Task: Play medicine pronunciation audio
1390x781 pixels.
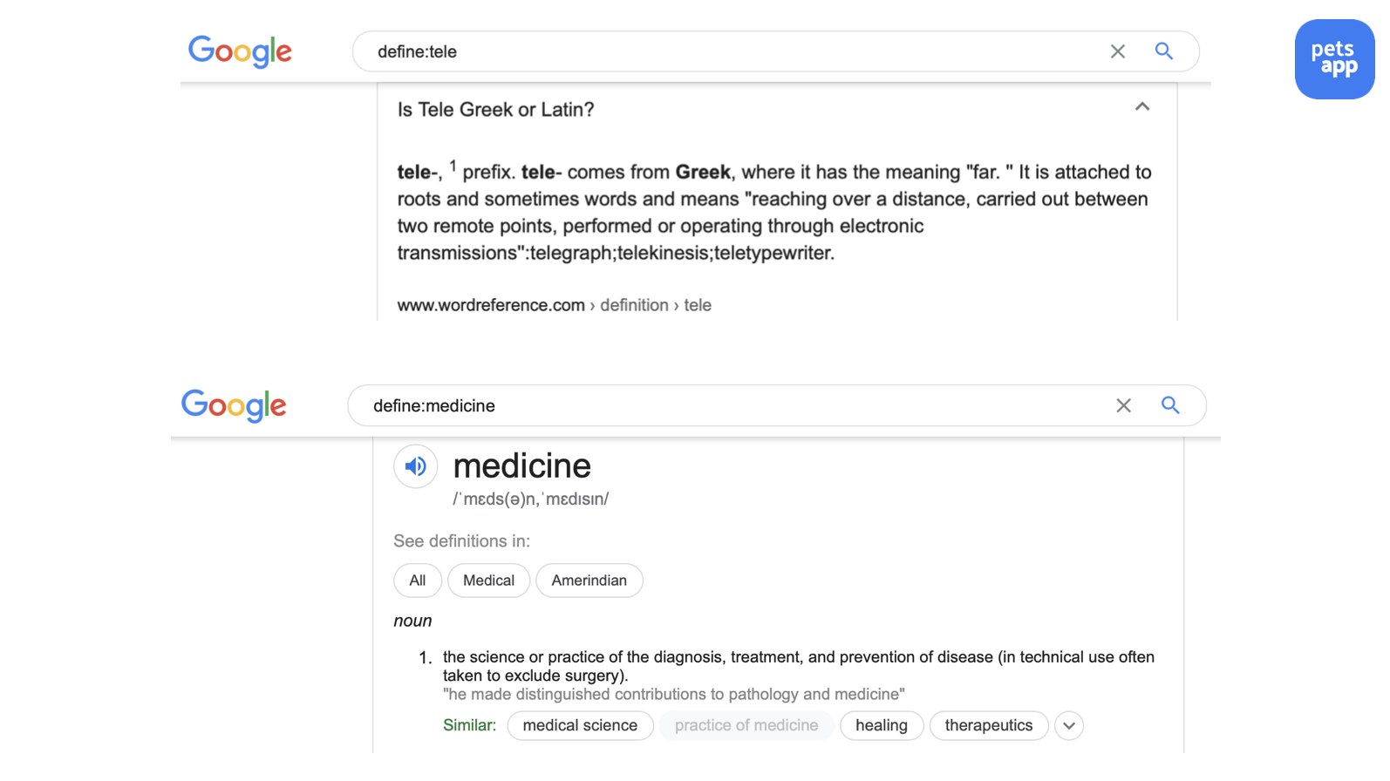Action: tap(416, 466)
